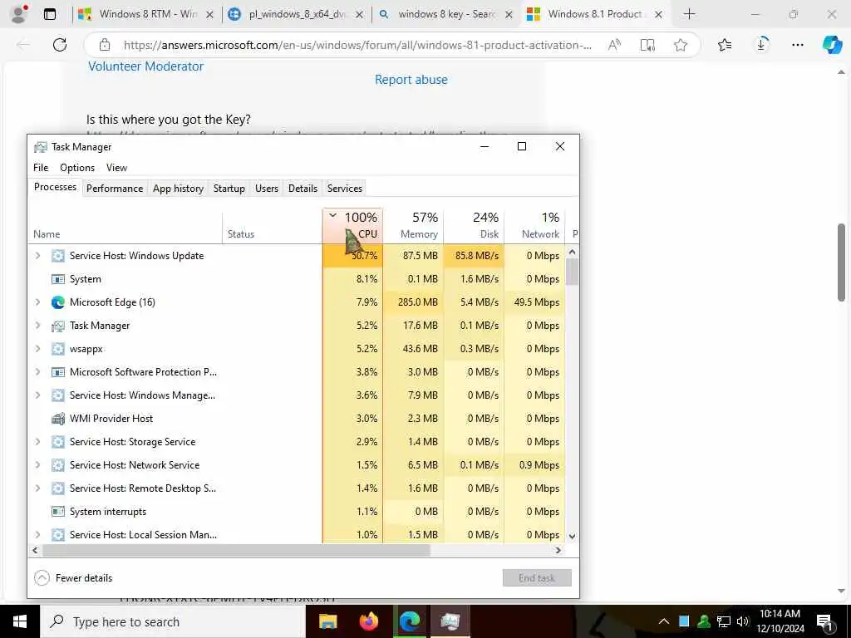Switch to the Services tab
The width and height of the screenshot is (851, 638).
pyautogui.click(x=345, y=189)
